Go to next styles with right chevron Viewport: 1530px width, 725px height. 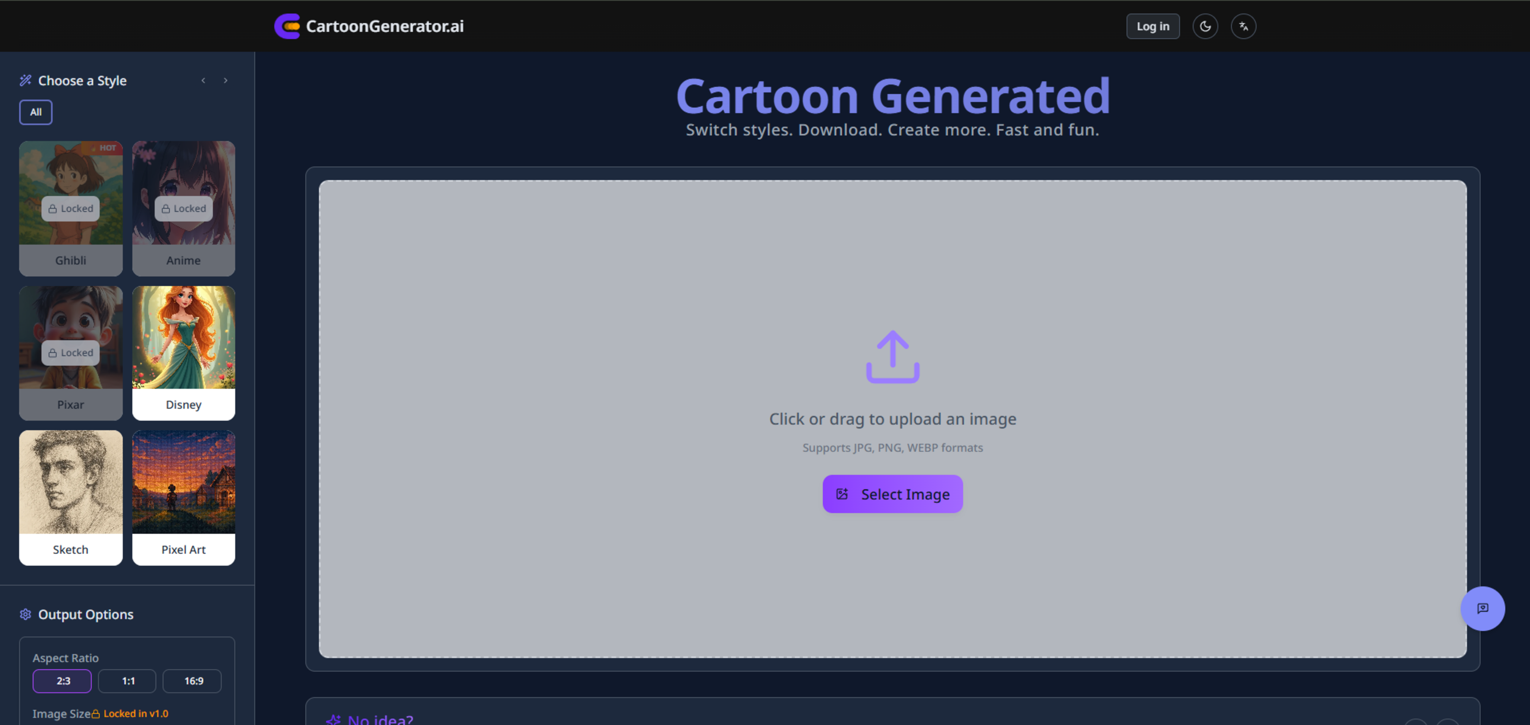click(x=226, y=80)
